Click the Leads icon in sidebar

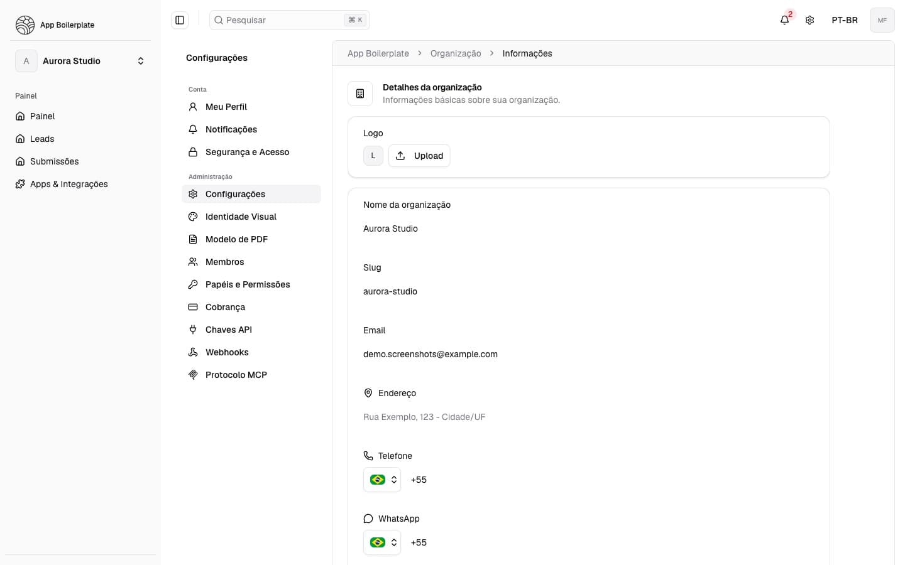point(20,139)
